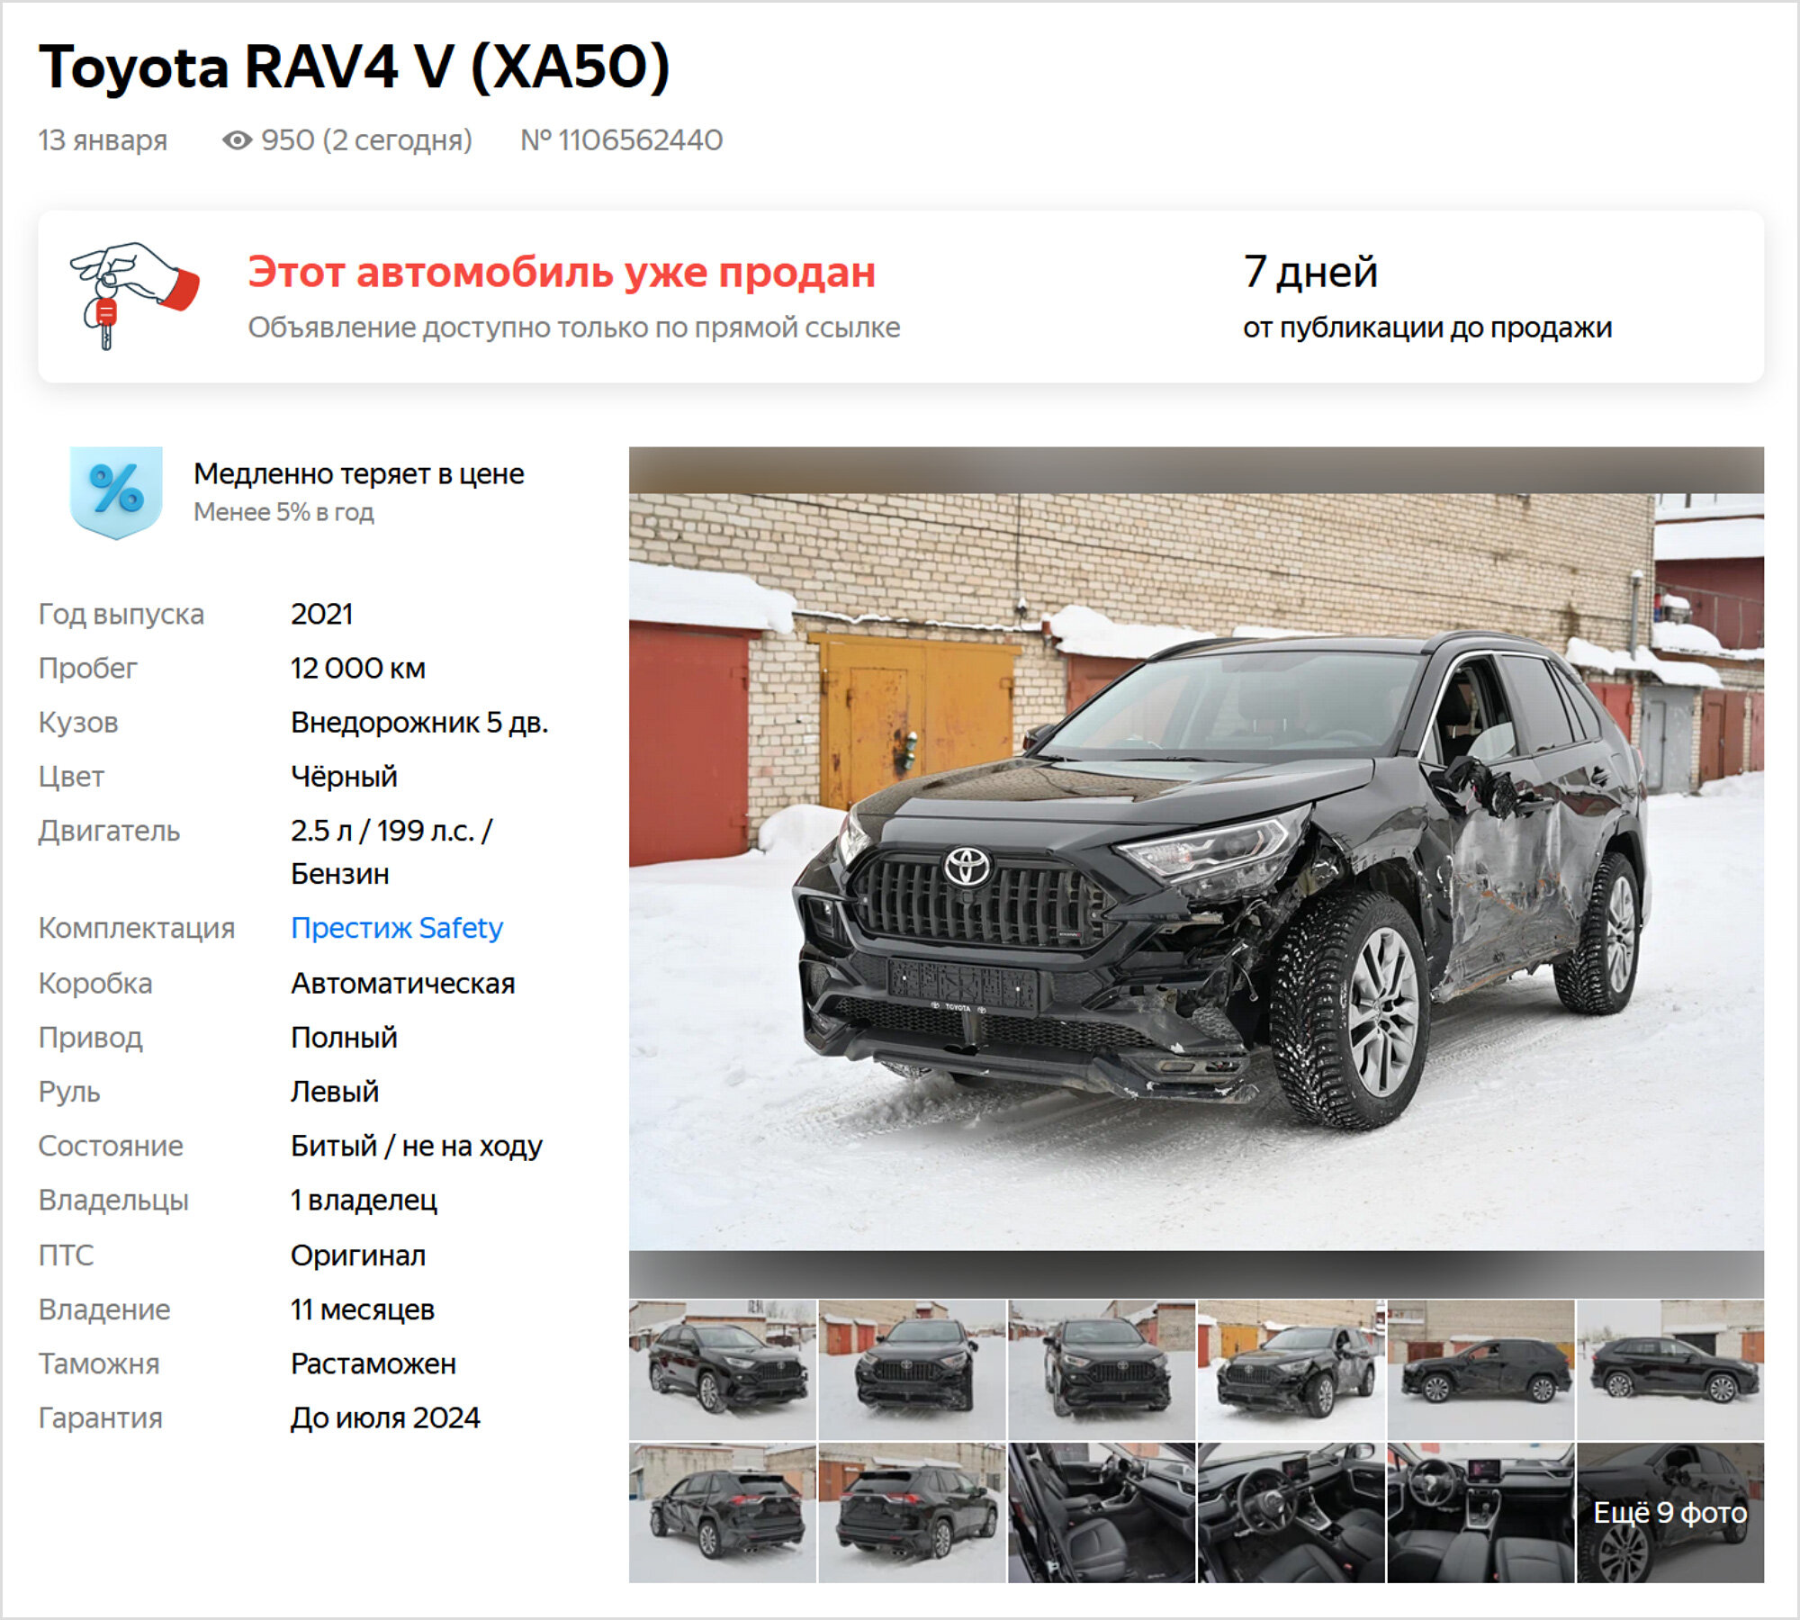Click the PTS value 'Оригинал'
The width and height of the screenshot is (1800, 1620).
pyautogui.click(x=357, y=1255)
